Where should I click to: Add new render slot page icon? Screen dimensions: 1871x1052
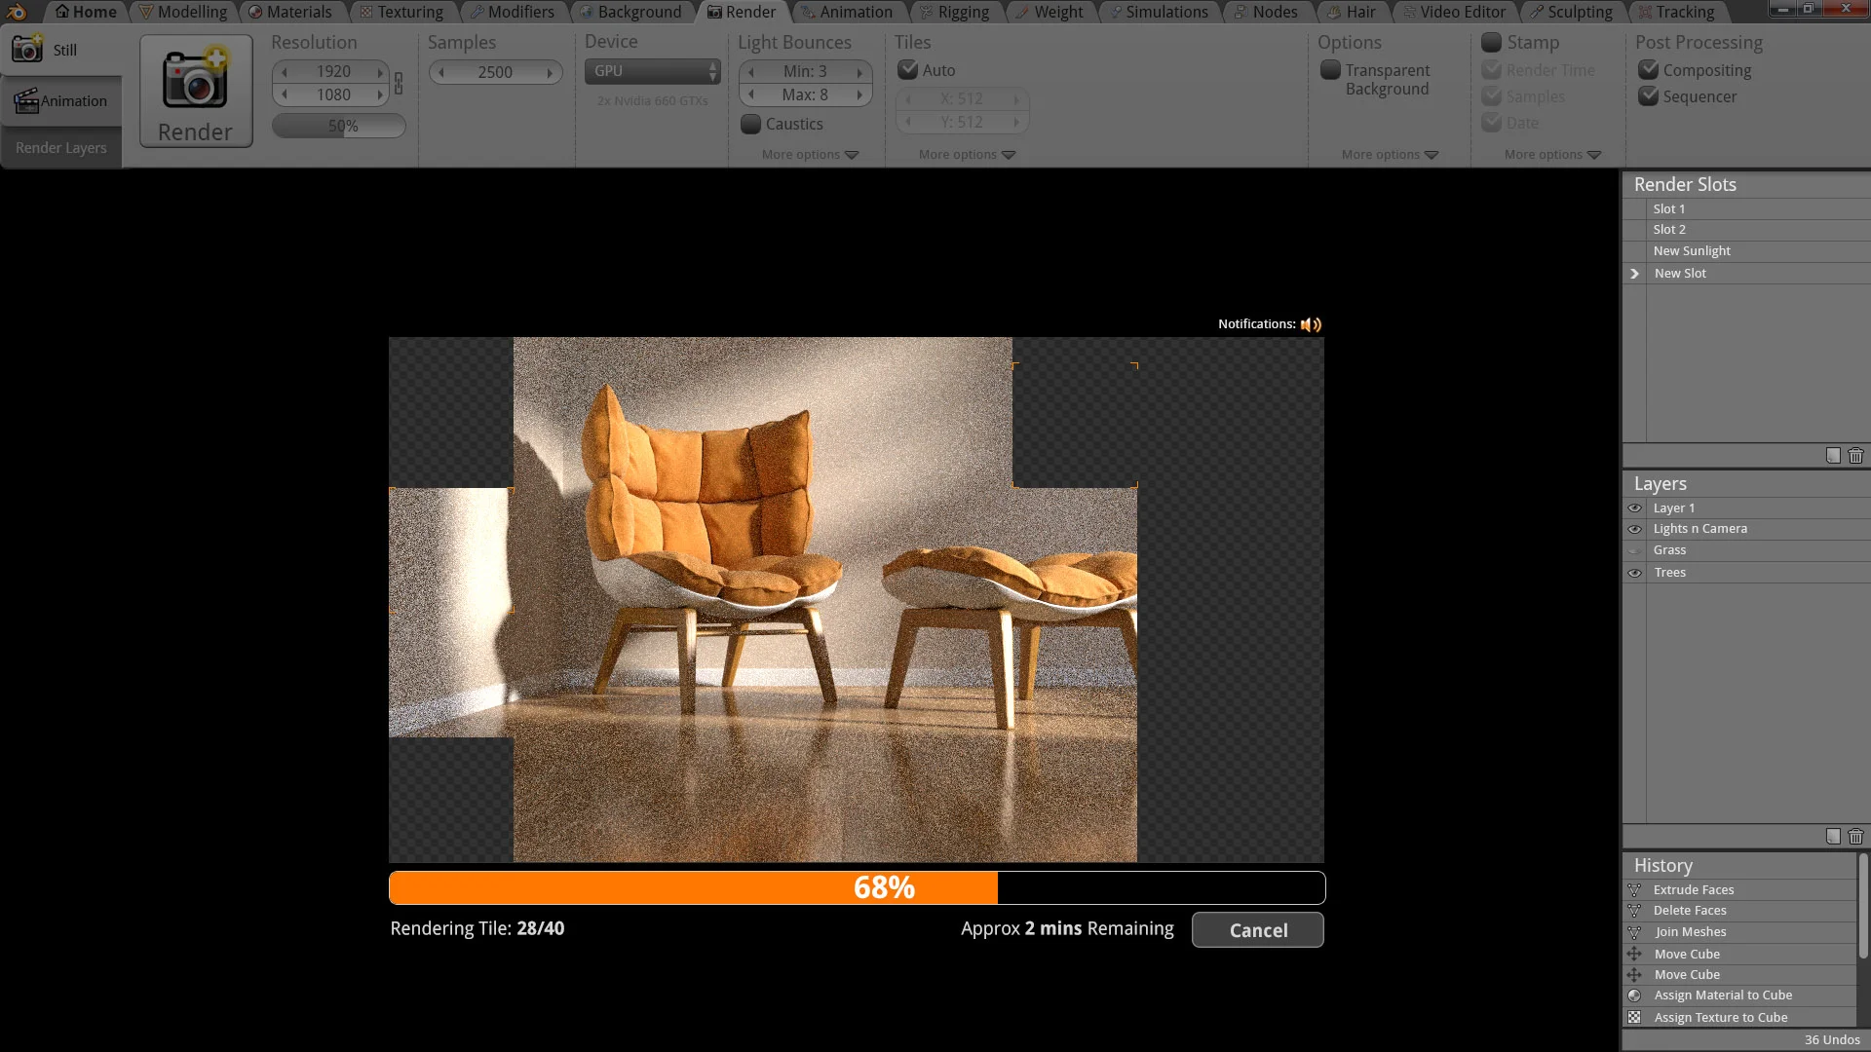(x=1833, y=456)
